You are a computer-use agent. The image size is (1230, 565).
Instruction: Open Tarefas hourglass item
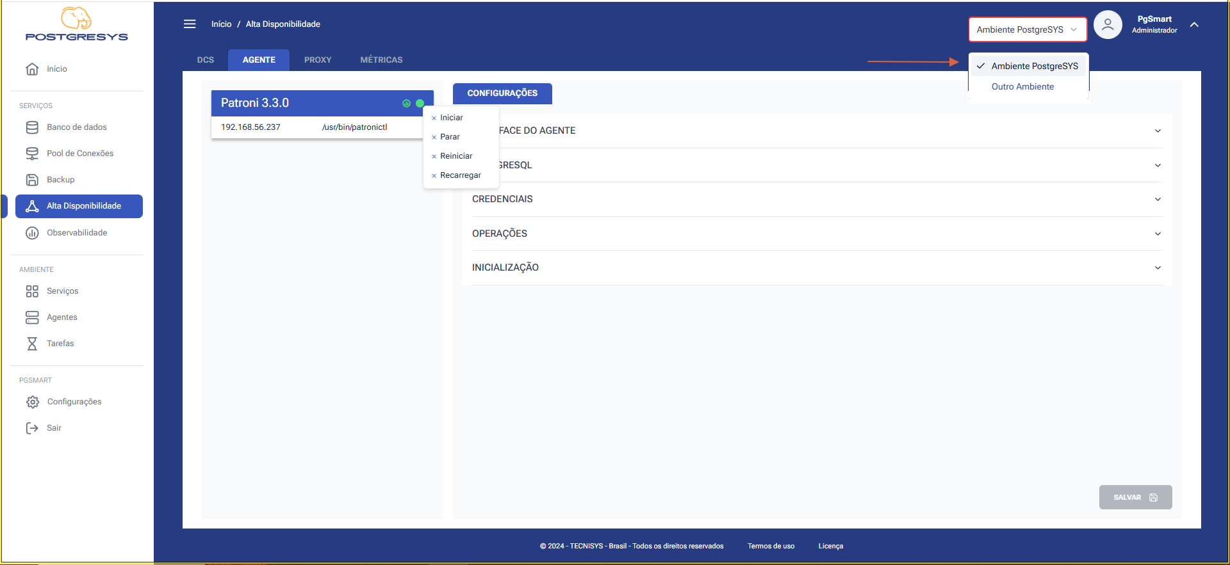pyautogui.click(x=79, y=344)
